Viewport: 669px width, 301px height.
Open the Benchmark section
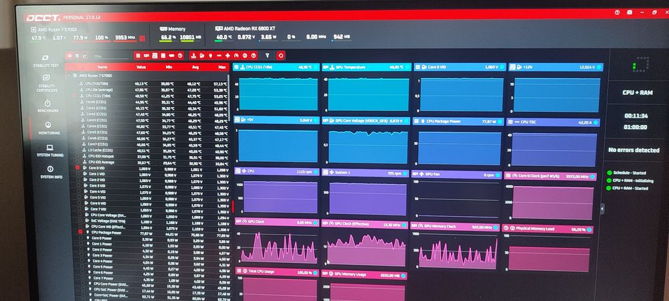tap(48, 106)
